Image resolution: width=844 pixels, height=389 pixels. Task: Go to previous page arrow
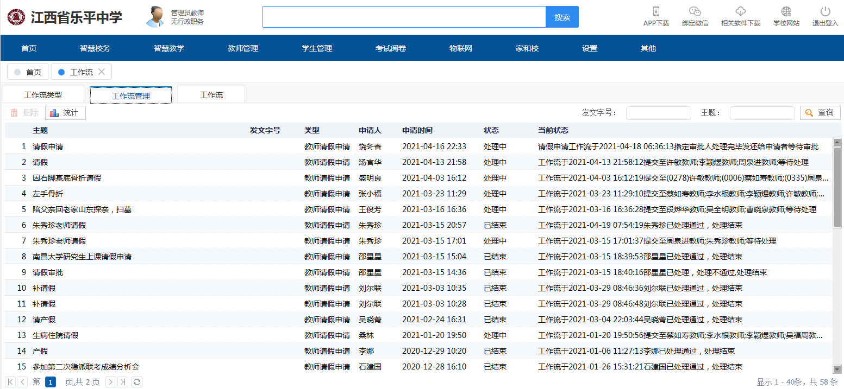tap(22, 382)
